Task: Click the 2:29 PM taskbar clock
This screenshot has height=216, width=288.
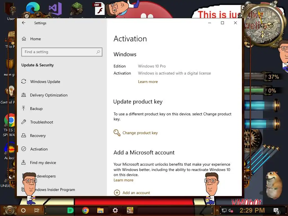Action: point(252,210)
